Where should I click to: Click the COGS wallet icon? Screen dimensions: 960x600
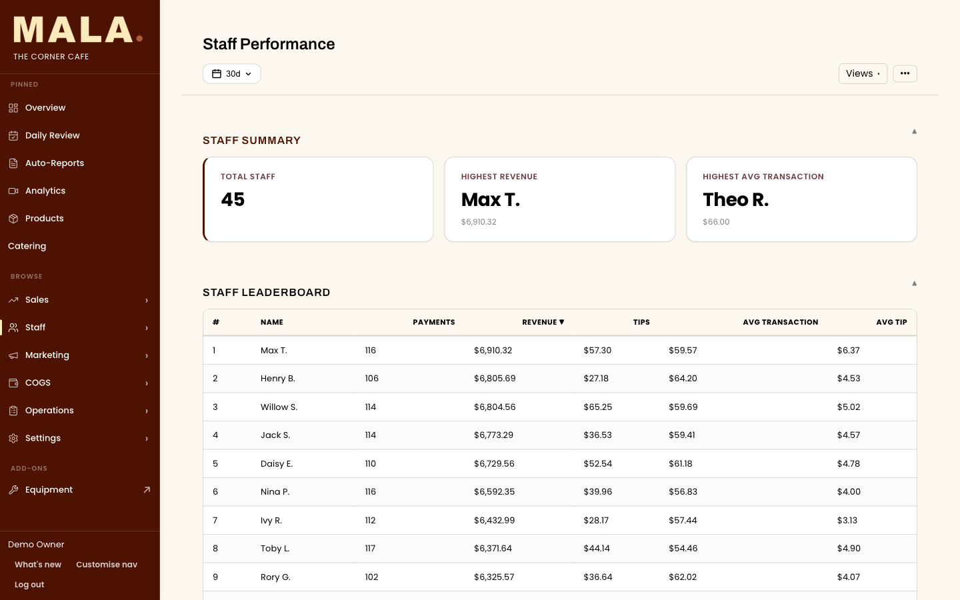click(13, 383)
